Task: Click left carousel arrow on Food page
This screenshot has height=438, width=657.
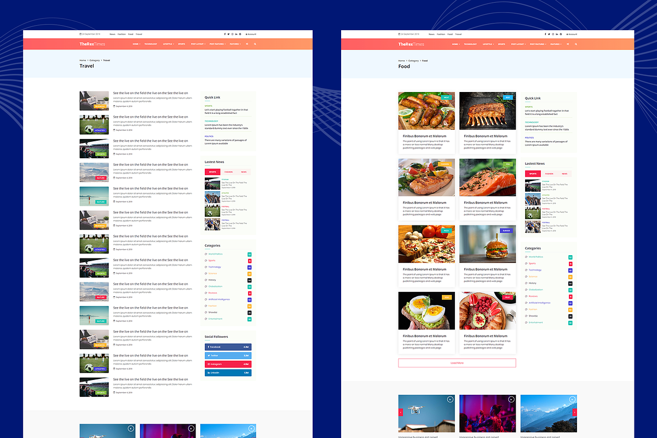Action: [400, 412]
